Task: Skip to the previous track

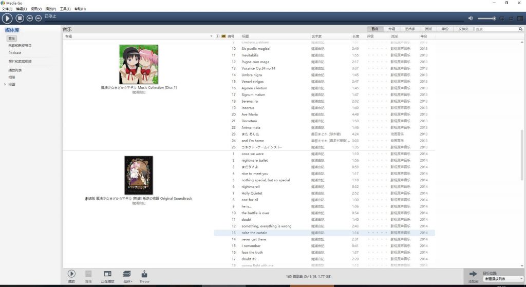Action: pyautogui.click(x=29, y=18)
